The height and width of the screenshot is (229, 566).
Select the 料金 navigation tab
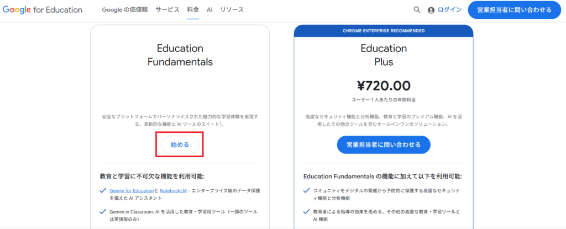[193, 10]
